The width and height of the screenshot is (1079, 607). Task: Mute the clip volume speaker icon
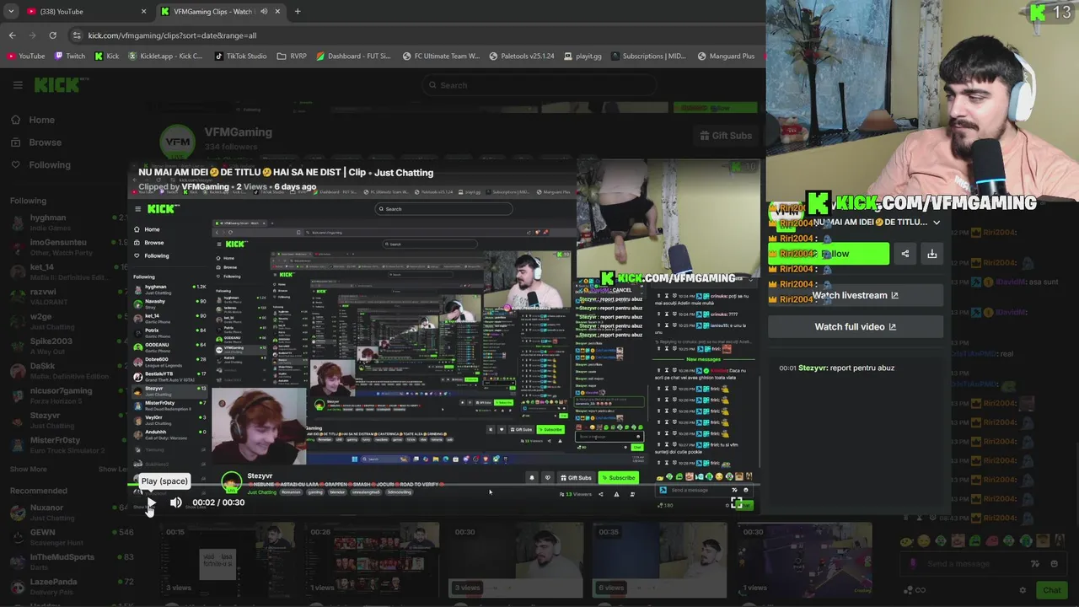[x=175, y=502]
